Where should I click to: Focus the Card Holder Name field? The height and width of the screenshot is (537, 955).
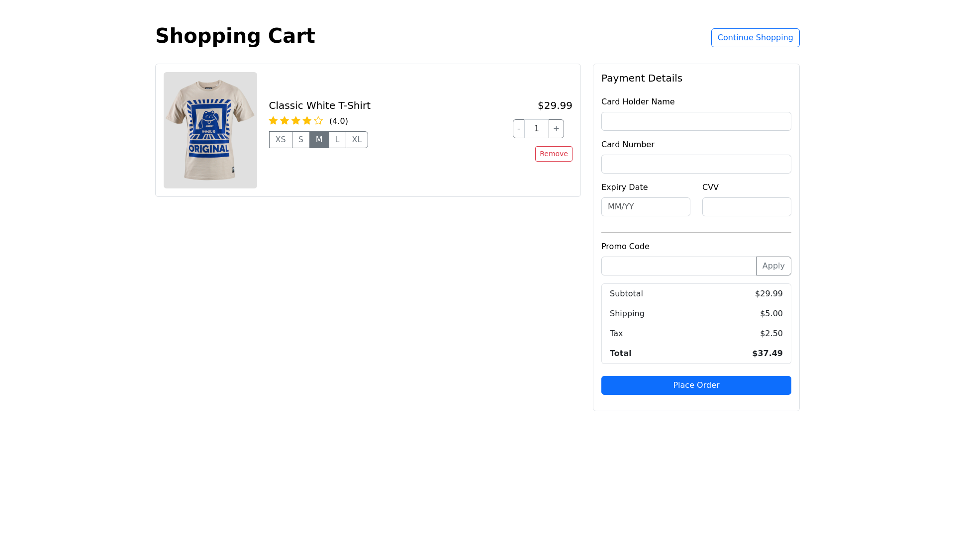coord(696,121)
